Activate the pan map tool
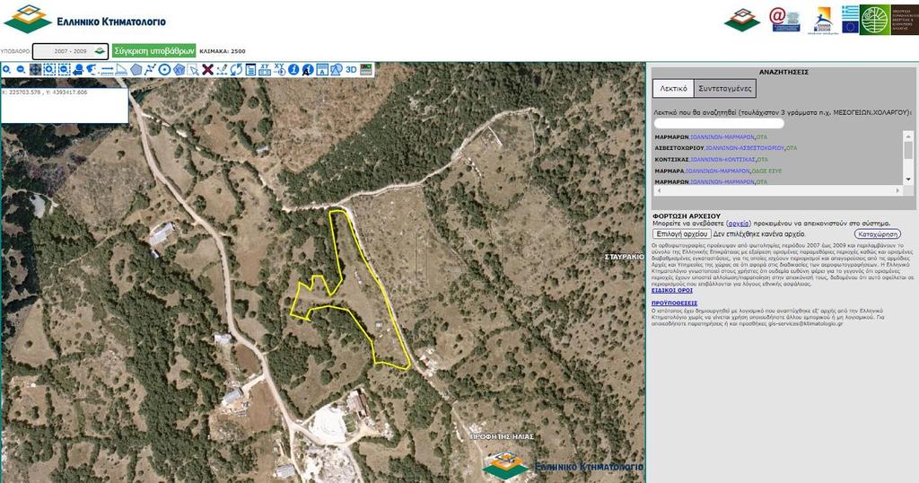The width and height of the screenshot is (919, 483). pos(35,69)
